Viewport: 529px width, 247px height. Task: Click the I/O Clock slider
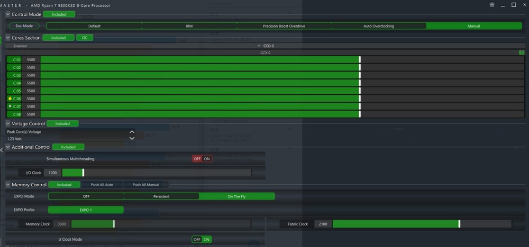click(157, 173)
